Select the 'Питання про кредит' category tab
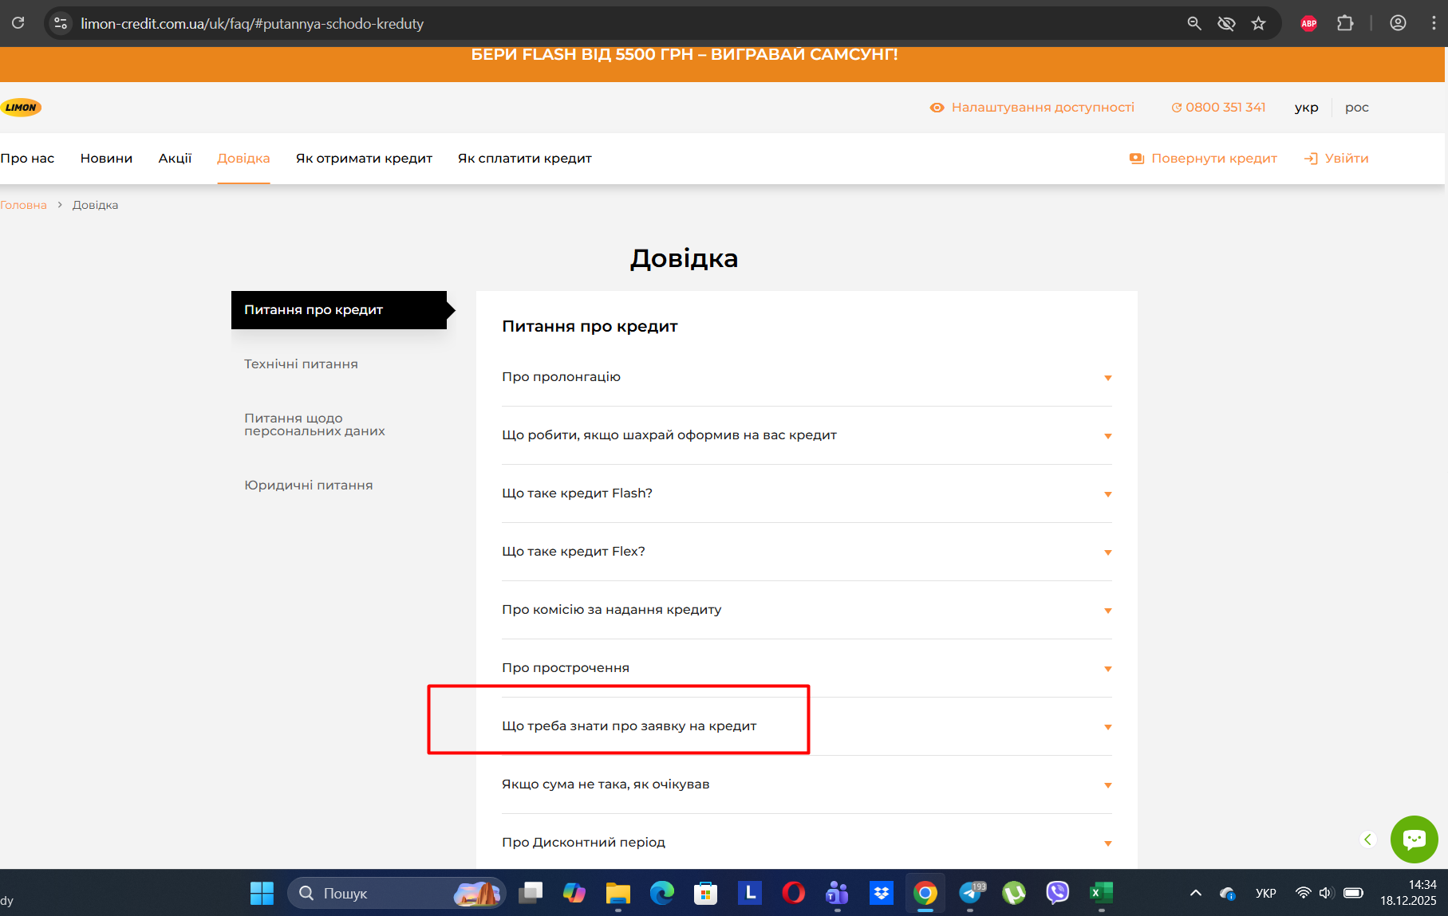Image resolution: width=1448 pixels, height=916 pixels. 339,310
